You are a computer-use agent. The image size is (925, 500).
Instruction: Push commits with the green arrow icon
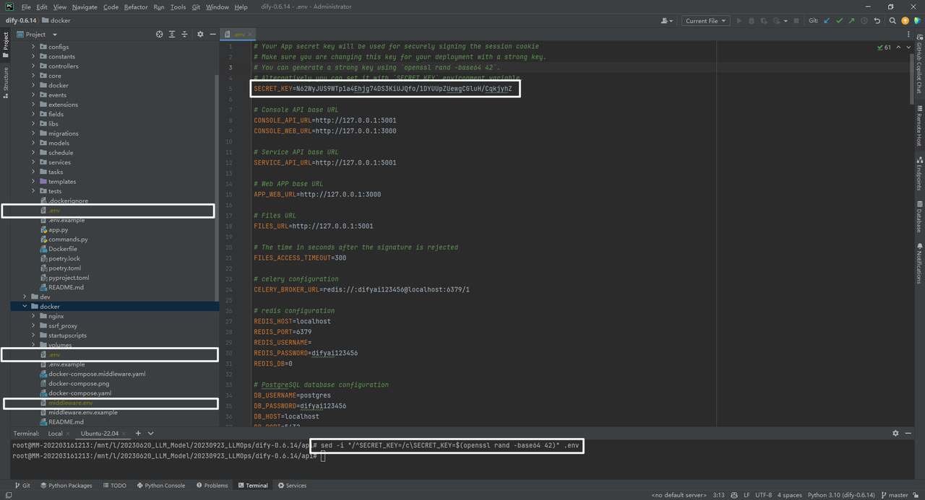point(851,20)
